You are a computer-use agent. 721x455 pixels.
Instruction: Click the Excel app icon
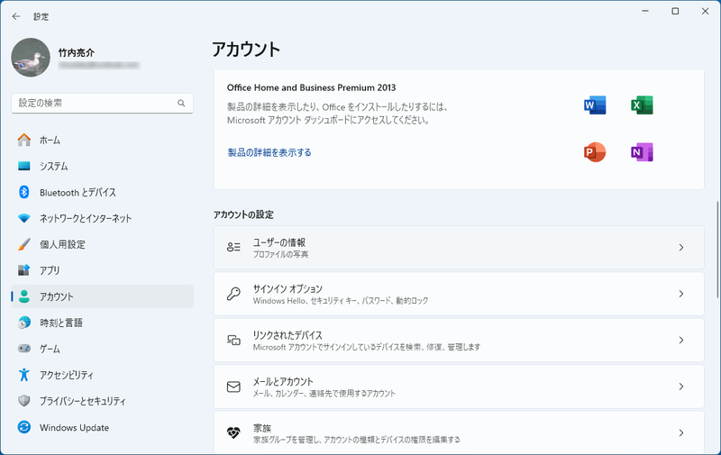642,105
